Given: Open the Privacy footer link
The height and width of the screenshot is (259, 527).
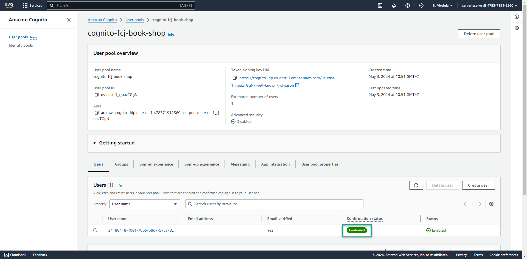Looking at the screenshot, I should point(461,255).
